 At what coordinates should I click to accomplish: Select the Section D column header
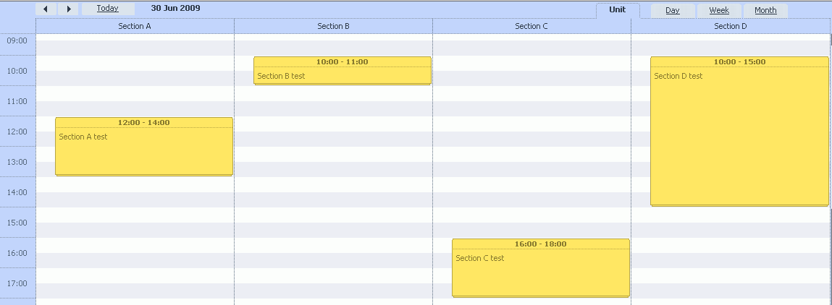[730, 26]
